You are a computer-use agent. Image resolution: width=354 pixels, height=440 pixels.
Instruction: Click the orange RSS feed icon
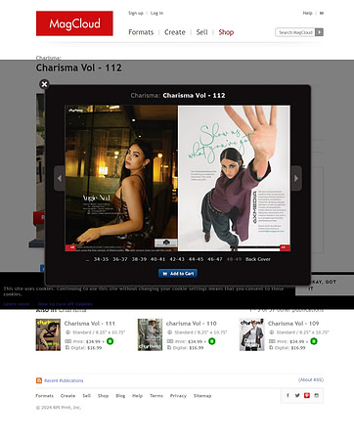(x=39, y=380)
